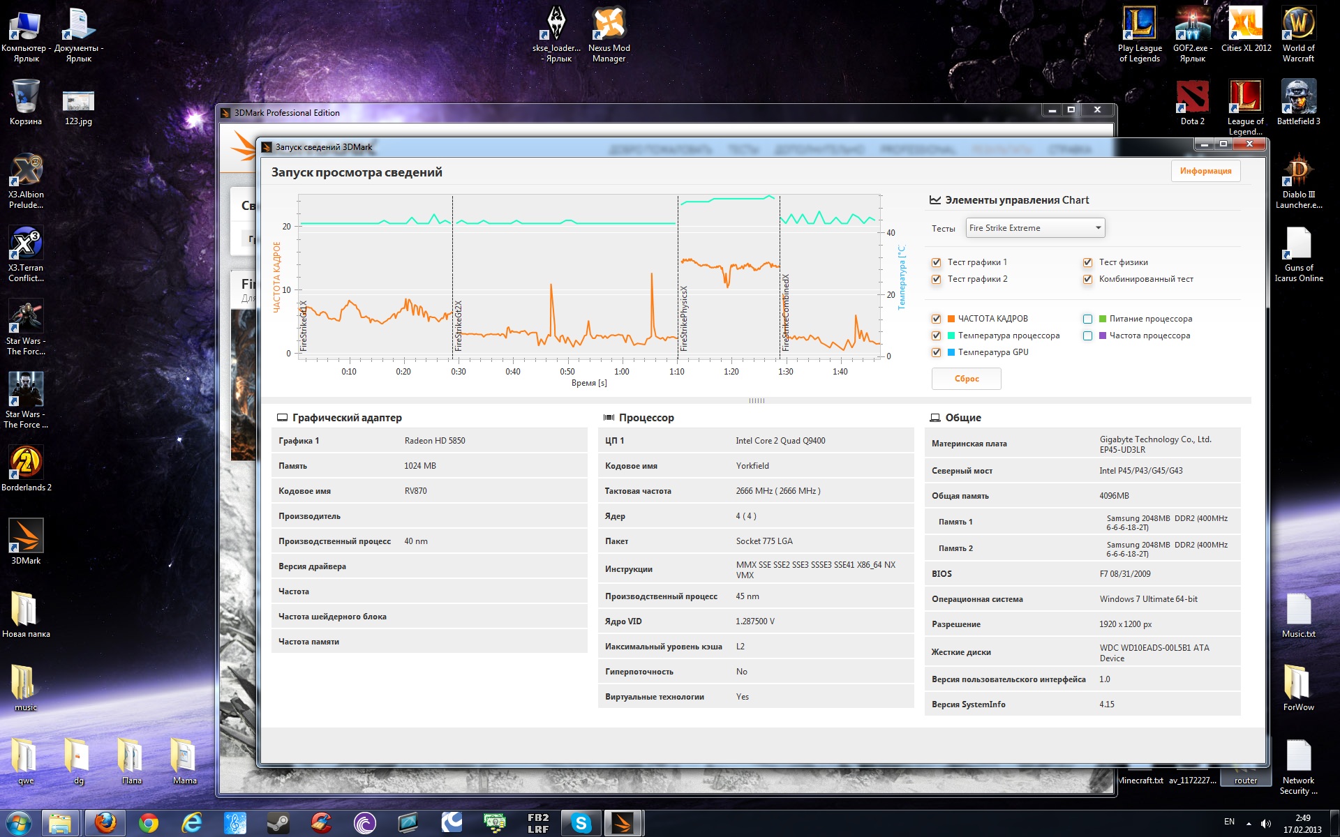Toggle the ЧАСТОТА КАДРОВ series checkbox

(x=936, y=319)
